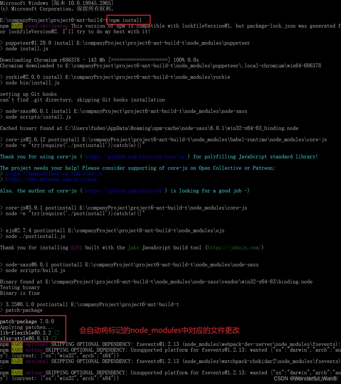This screenshot has height=384, width=341.
Task: Click the 'Applying patches...' line
Action: pos(26,327)
